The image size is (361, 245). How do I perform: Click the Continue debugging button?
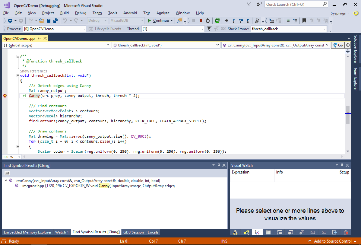158,21
